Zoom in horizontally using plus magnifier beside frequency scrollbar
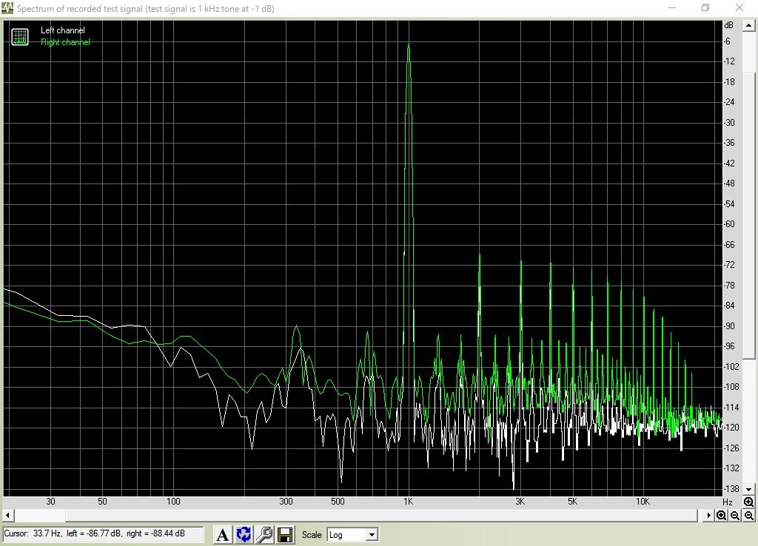758x546 pixels. (x=721, y=516)
